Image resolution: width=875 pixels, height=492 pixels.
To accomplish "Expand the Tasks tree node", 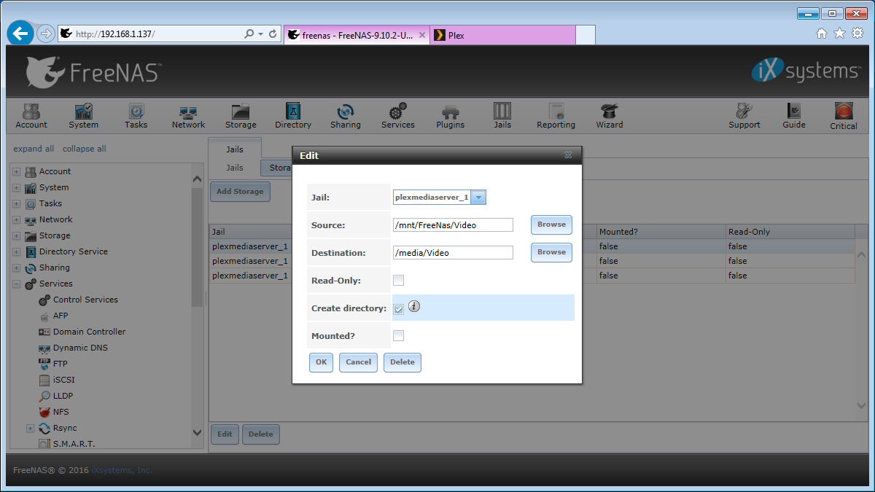I will [17, 204].
